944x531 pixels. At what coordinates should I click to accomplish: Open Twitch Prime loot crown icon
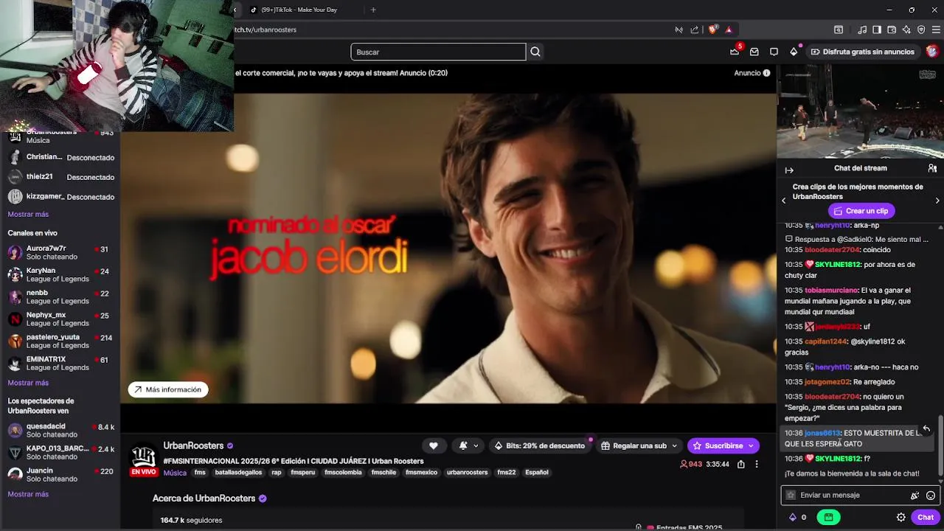(x=735, y=52)
